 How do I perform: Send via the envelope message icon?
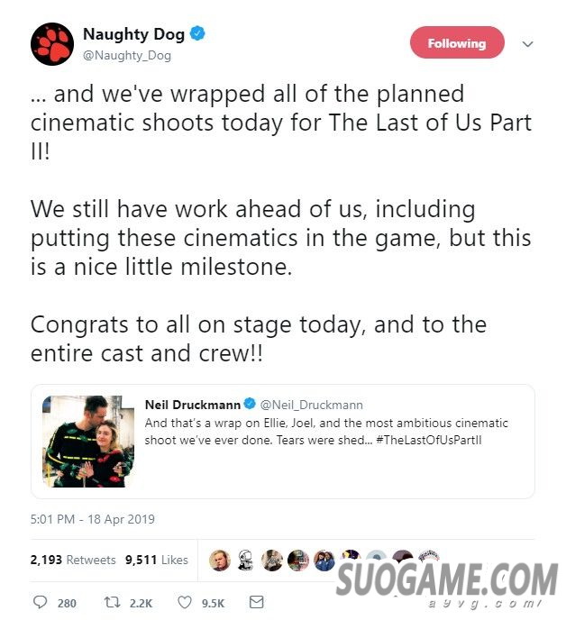257,602
